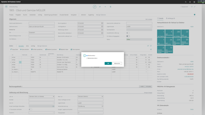Screen dimensions: 205x115
Task: Click the pin icon in Zeilen toolbar
Action: (x=151, y=50)
